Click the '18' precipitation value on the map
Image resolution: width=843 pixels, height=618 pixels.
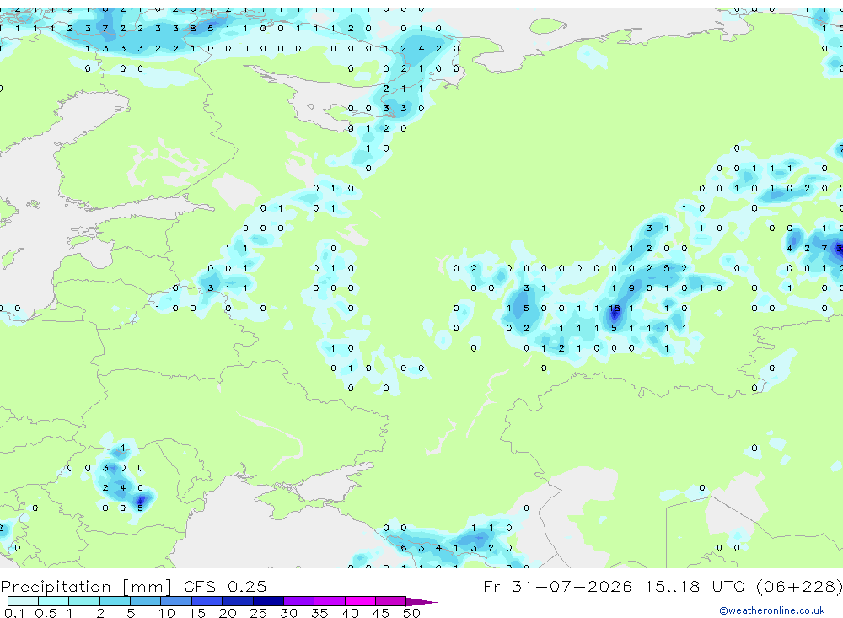[x=615, y=309]
